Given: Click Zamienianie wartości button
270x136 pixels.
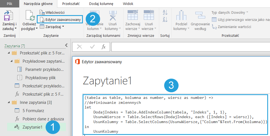Looking at the screenshot, I should (231, 27).
